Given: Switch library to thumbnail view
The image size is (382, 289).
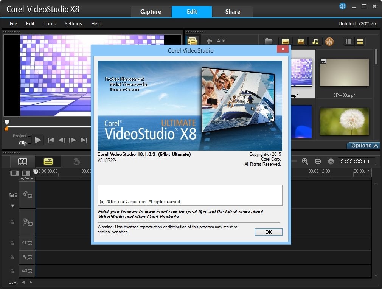Looking at the screenshot, I should click(360, 41).
